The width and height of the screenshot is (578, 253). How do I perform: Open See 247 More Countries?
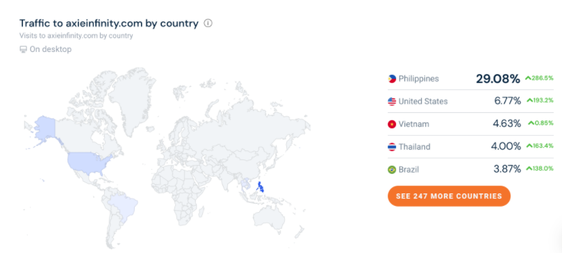tap(449, 196)
